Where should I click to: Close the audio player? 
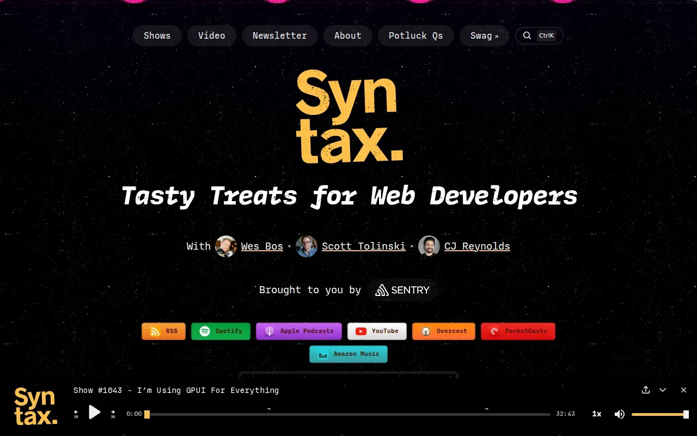point(684,390)
